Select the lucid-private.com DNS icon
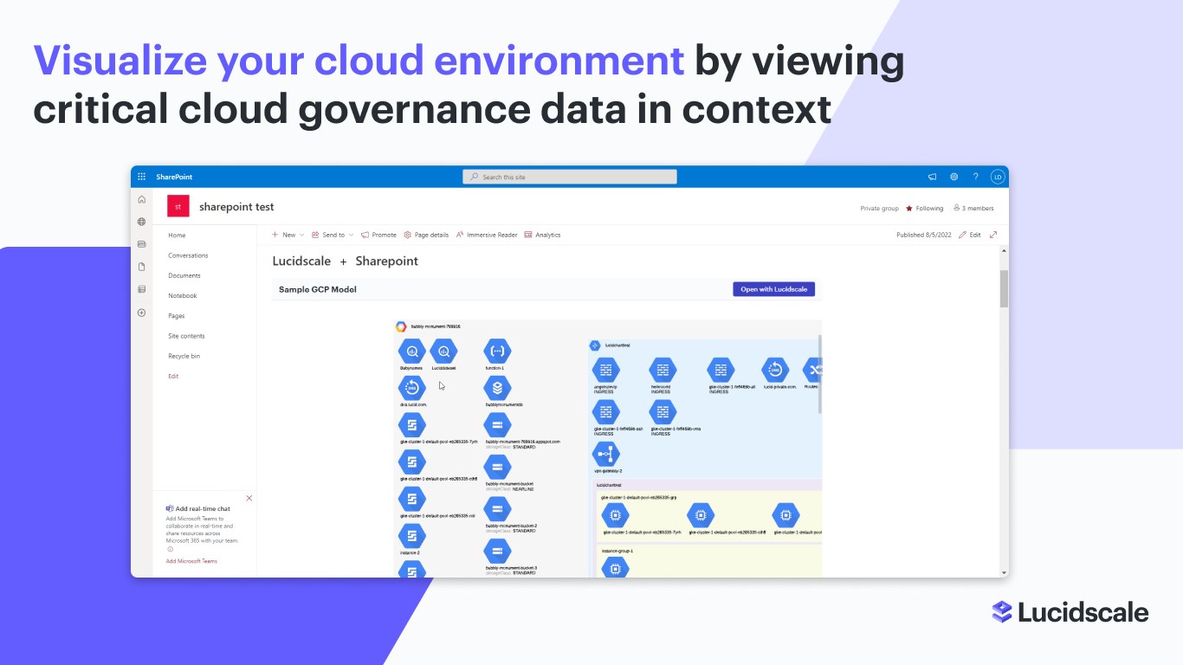 (776, 371)
